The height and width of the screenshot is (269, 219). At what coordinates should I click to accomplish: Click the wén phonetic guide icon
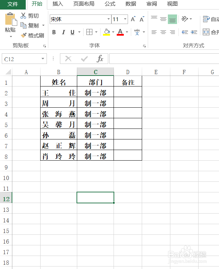tap(137, 32)
